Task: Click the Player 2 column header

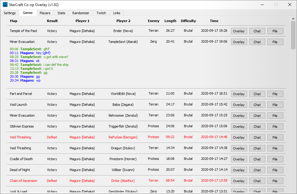Action: [123, 21]
